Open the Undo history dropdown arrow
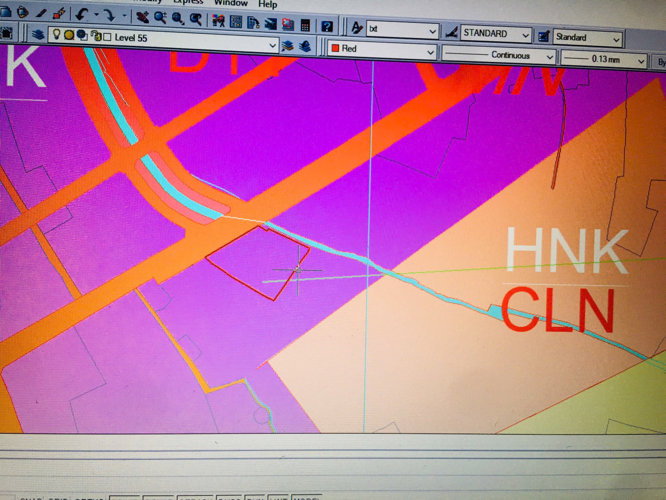The image size is (666, 500). pyautogui.click(x=96, y=15)
